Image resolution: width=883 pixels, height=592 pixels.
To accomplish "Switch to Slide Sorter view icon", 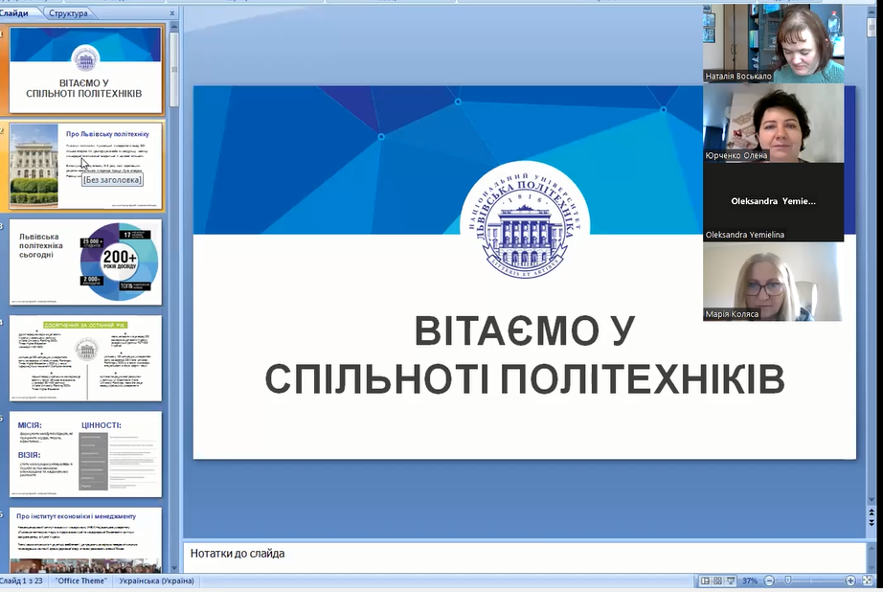I will [x=717, y=581].
